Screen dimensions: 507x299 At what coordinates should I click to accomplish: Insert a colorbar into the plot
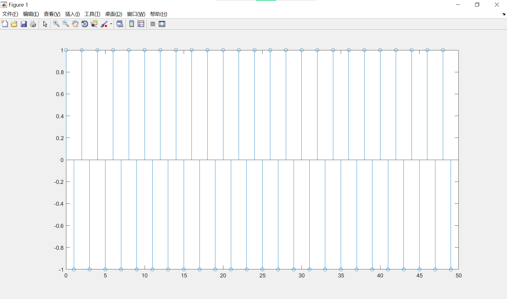point(131,24)
